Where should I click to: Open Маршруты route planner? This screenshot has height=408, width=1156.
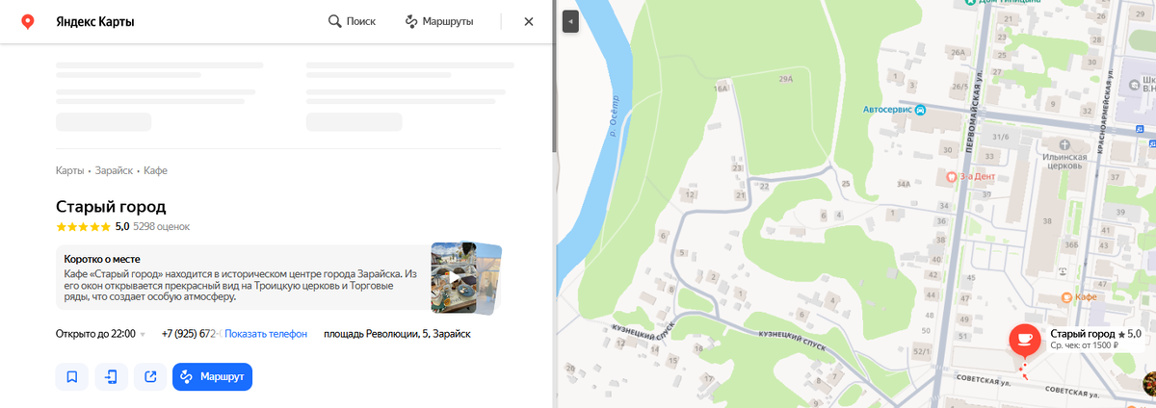[x=439, y=21]
